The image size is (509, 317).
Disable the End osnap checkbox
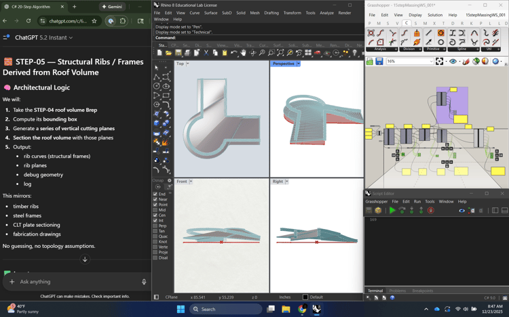coord(155,194)
